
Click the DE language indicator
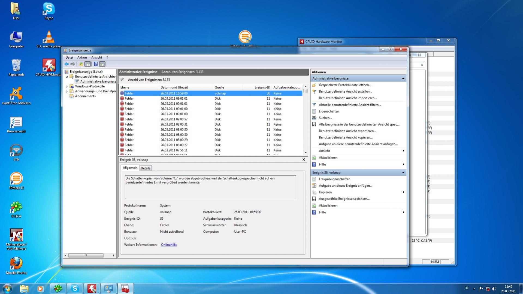(467, 288)
